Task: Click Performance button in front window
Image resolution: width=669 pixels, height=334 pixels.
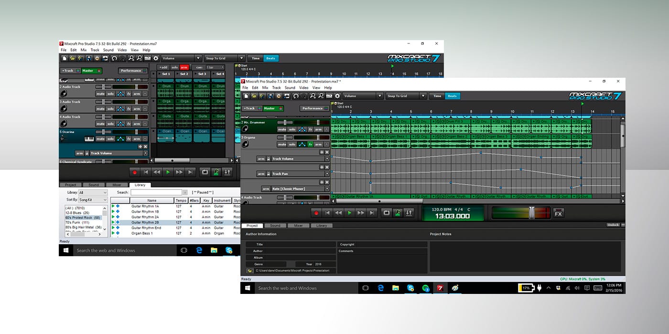Action: (314, 108)
